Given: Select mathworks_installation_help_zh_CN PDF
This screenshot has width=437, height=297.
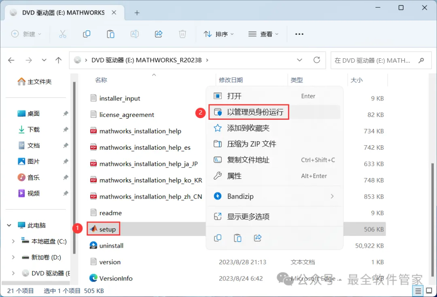Looking at the screenshot, I should tap(146, 196).
